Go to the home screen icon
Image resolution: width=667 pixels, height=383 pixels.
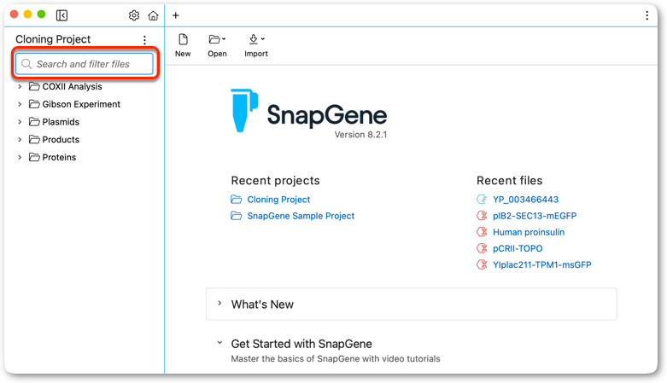(x=153, y=15)
